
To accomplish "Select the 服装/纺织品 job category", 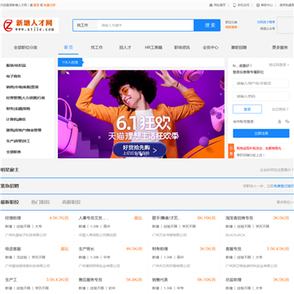I will tap(16, 65).
